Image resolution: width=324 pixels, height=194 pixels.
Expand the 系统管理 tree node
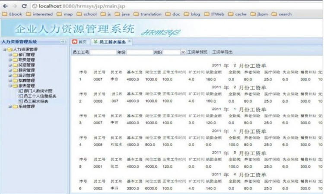[10, 106]
